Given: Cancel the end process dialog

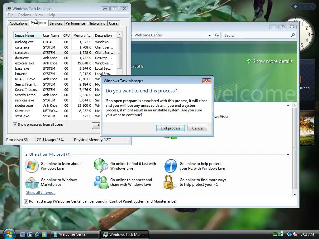Looking at the screenshot, I should click(198, 128).
